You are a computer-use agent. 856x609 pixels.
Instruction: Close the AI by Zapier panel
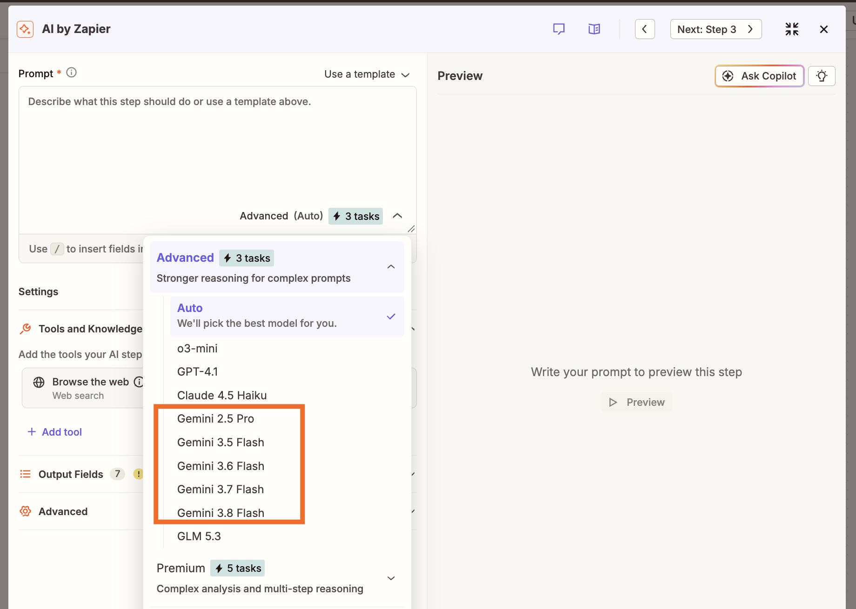tap(823, 29)
